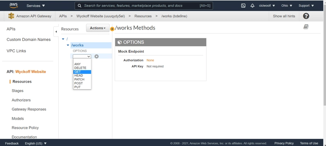Pick PUT from the method list
The height and width of the screenshot is (146, 326).
[82, 87]
